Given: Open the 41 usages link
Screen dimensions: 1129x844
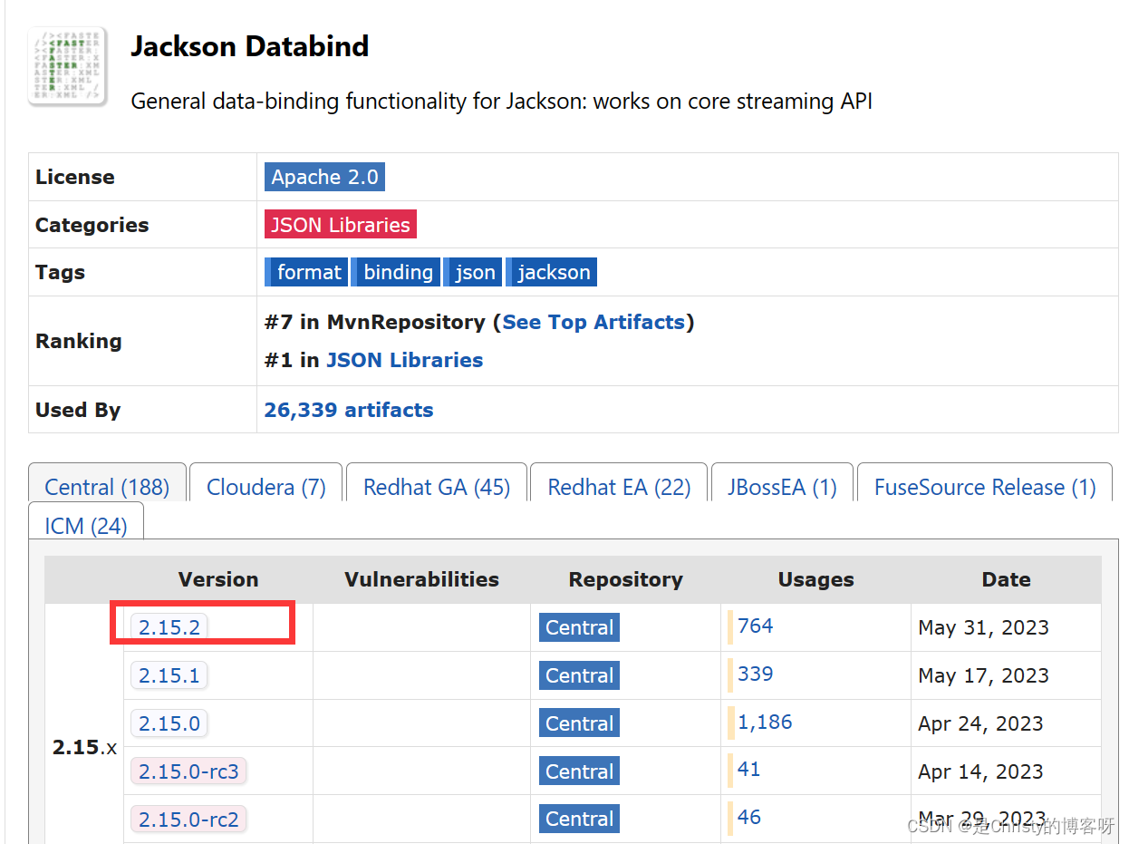Looking at the screenshot, I should pos(748,769).
